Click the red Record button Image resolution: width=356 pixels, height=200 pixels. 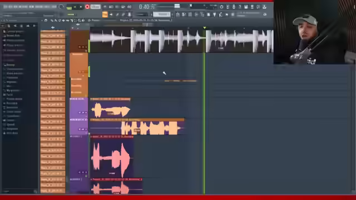87,7
